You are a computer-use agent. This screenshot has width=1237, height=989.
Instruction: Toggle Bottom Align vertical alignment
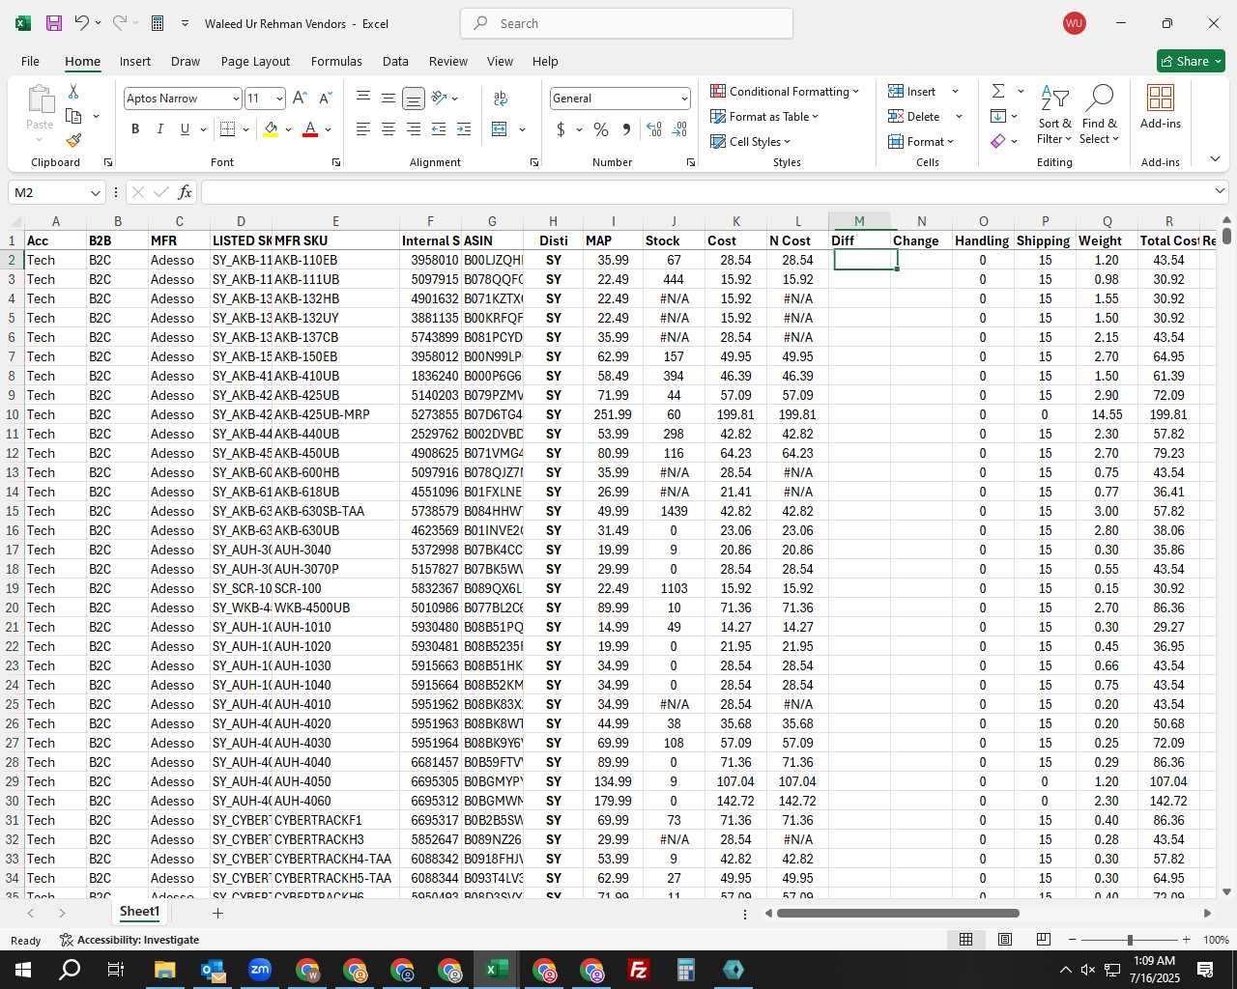[x=413, y=98]
